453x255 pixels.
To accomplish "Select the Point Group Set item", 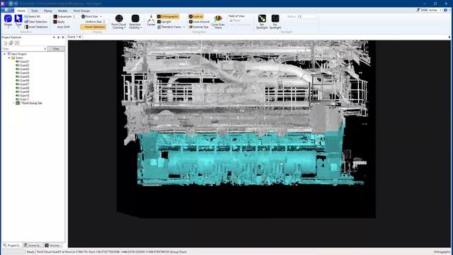I will pos(31,103).
